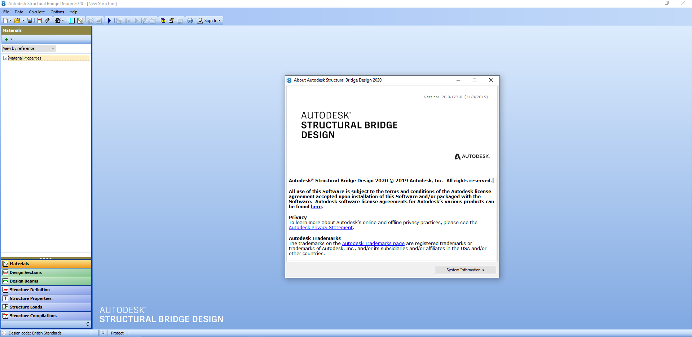Open the Autodesk Trademarks page link
This screenshot has height=337, width=692.
(373, 244)
